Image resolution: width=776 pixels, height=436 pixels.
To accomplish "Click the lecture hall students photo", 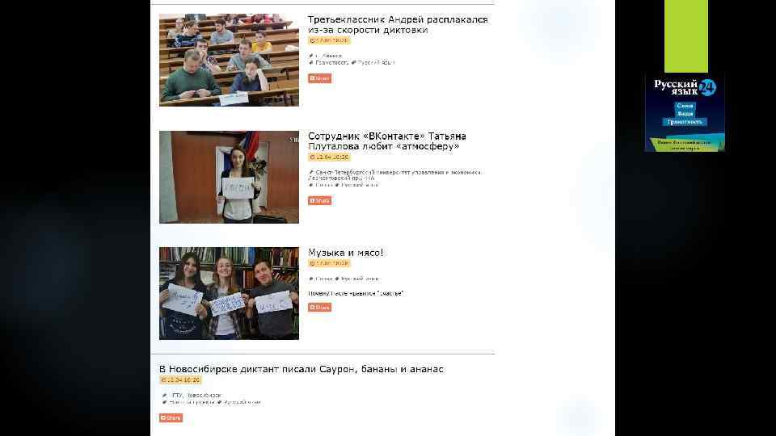I will click(x=229, y=60).
